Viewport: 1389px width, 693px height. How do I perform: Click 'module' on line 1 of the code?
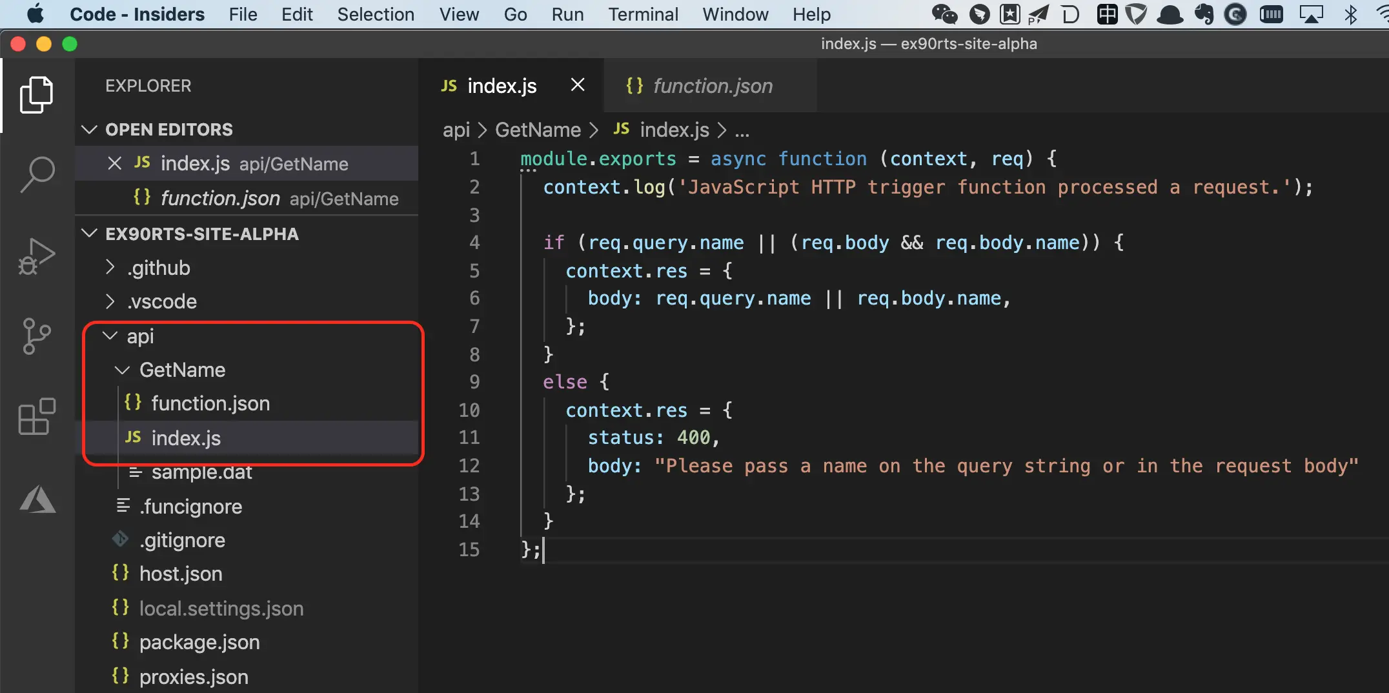554,159
